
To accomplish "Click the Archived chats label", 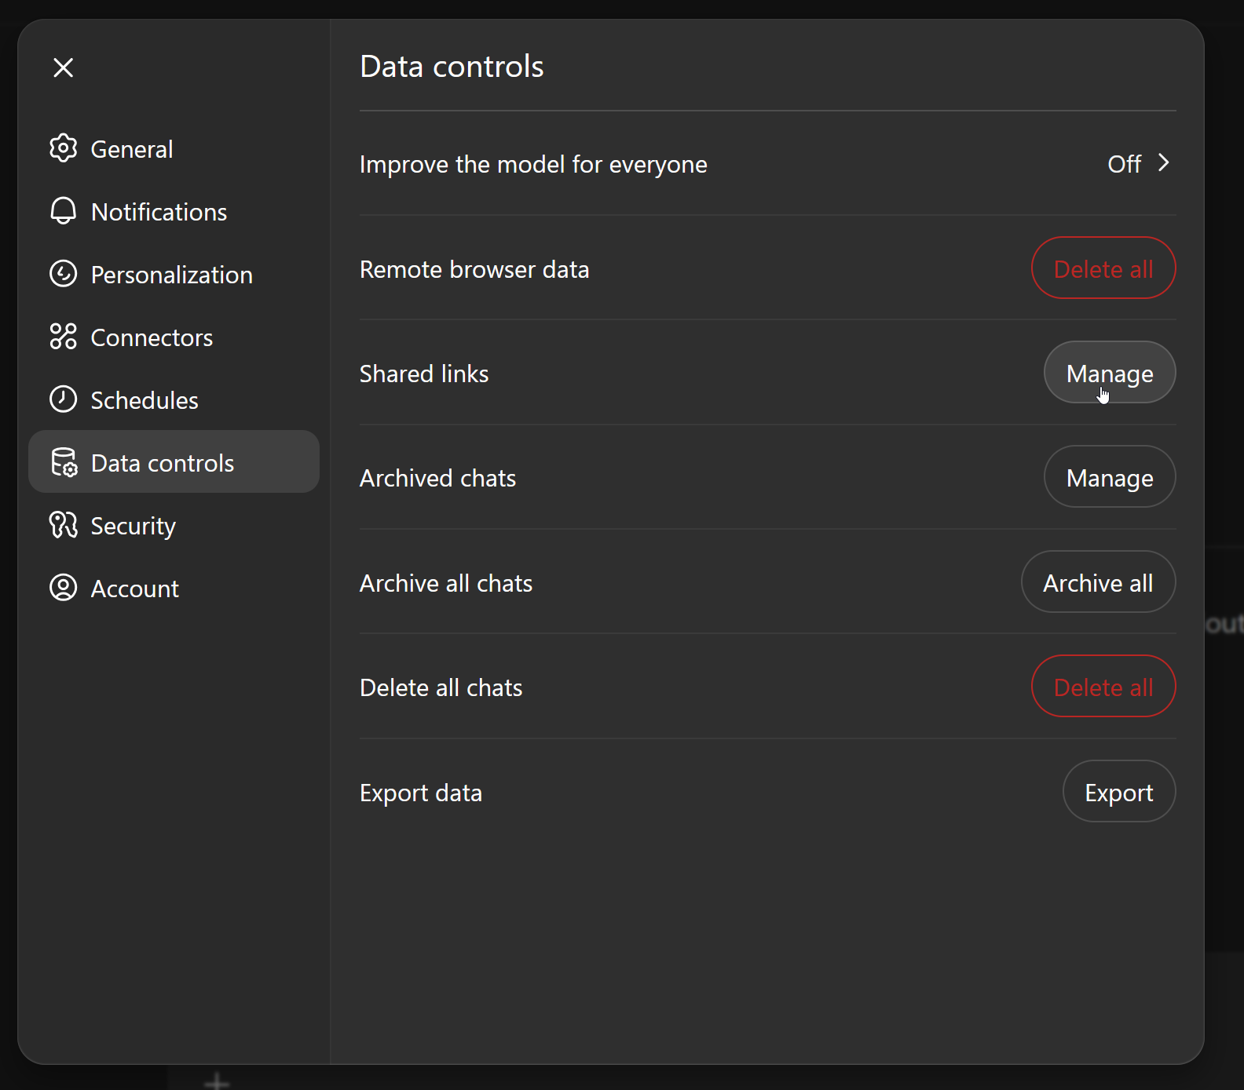I will click(437, 478).
